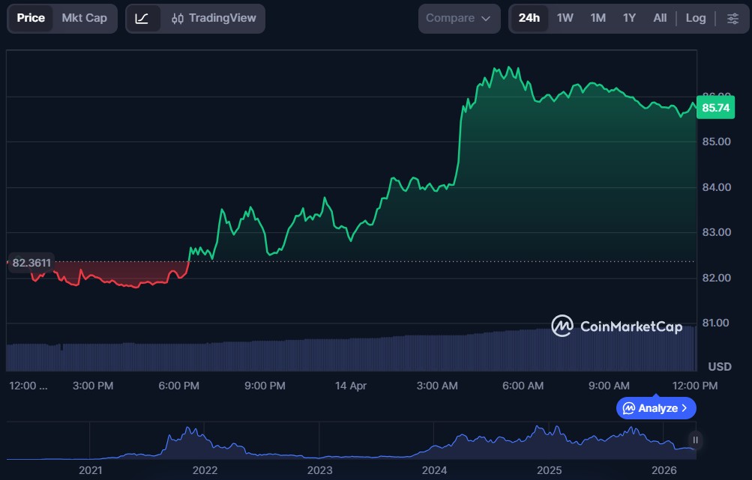Click the volume bars below chart
This screenshot has width=752, height=480.
coord(351,353)
